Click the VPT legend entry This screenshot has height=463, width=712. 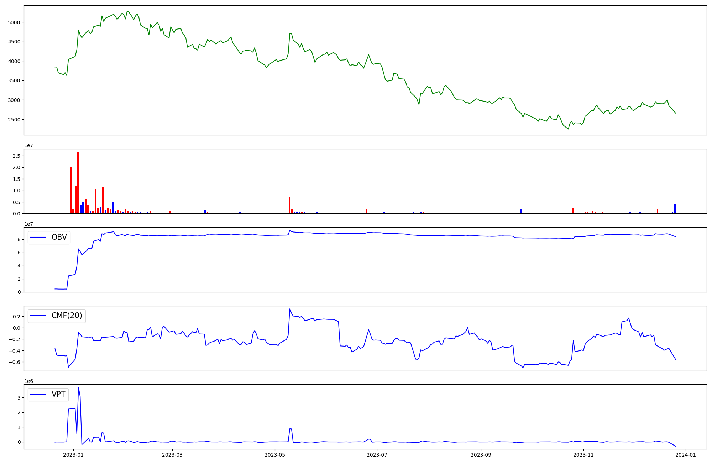[x=58, y=394]
